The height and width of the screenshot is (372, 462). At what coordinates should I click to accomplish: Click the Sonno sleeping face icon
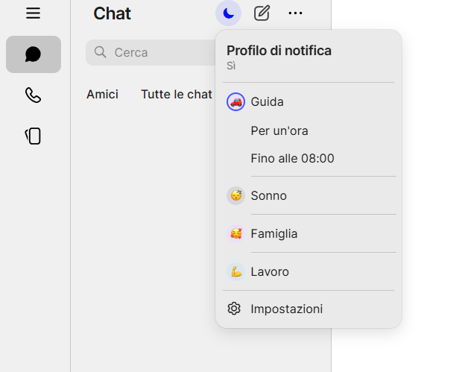(x=235, y=196)
